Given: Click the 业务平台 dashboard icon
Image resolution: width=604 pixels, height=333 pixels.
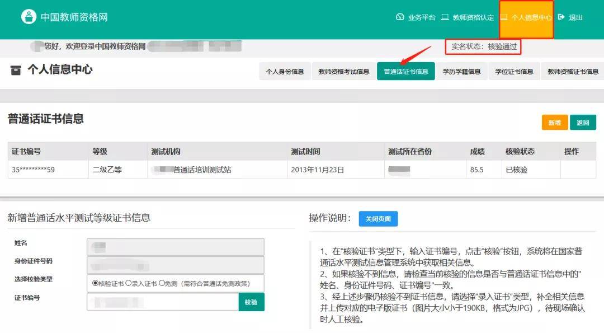Looking at the screenshot, I should [x=400, y=17].
